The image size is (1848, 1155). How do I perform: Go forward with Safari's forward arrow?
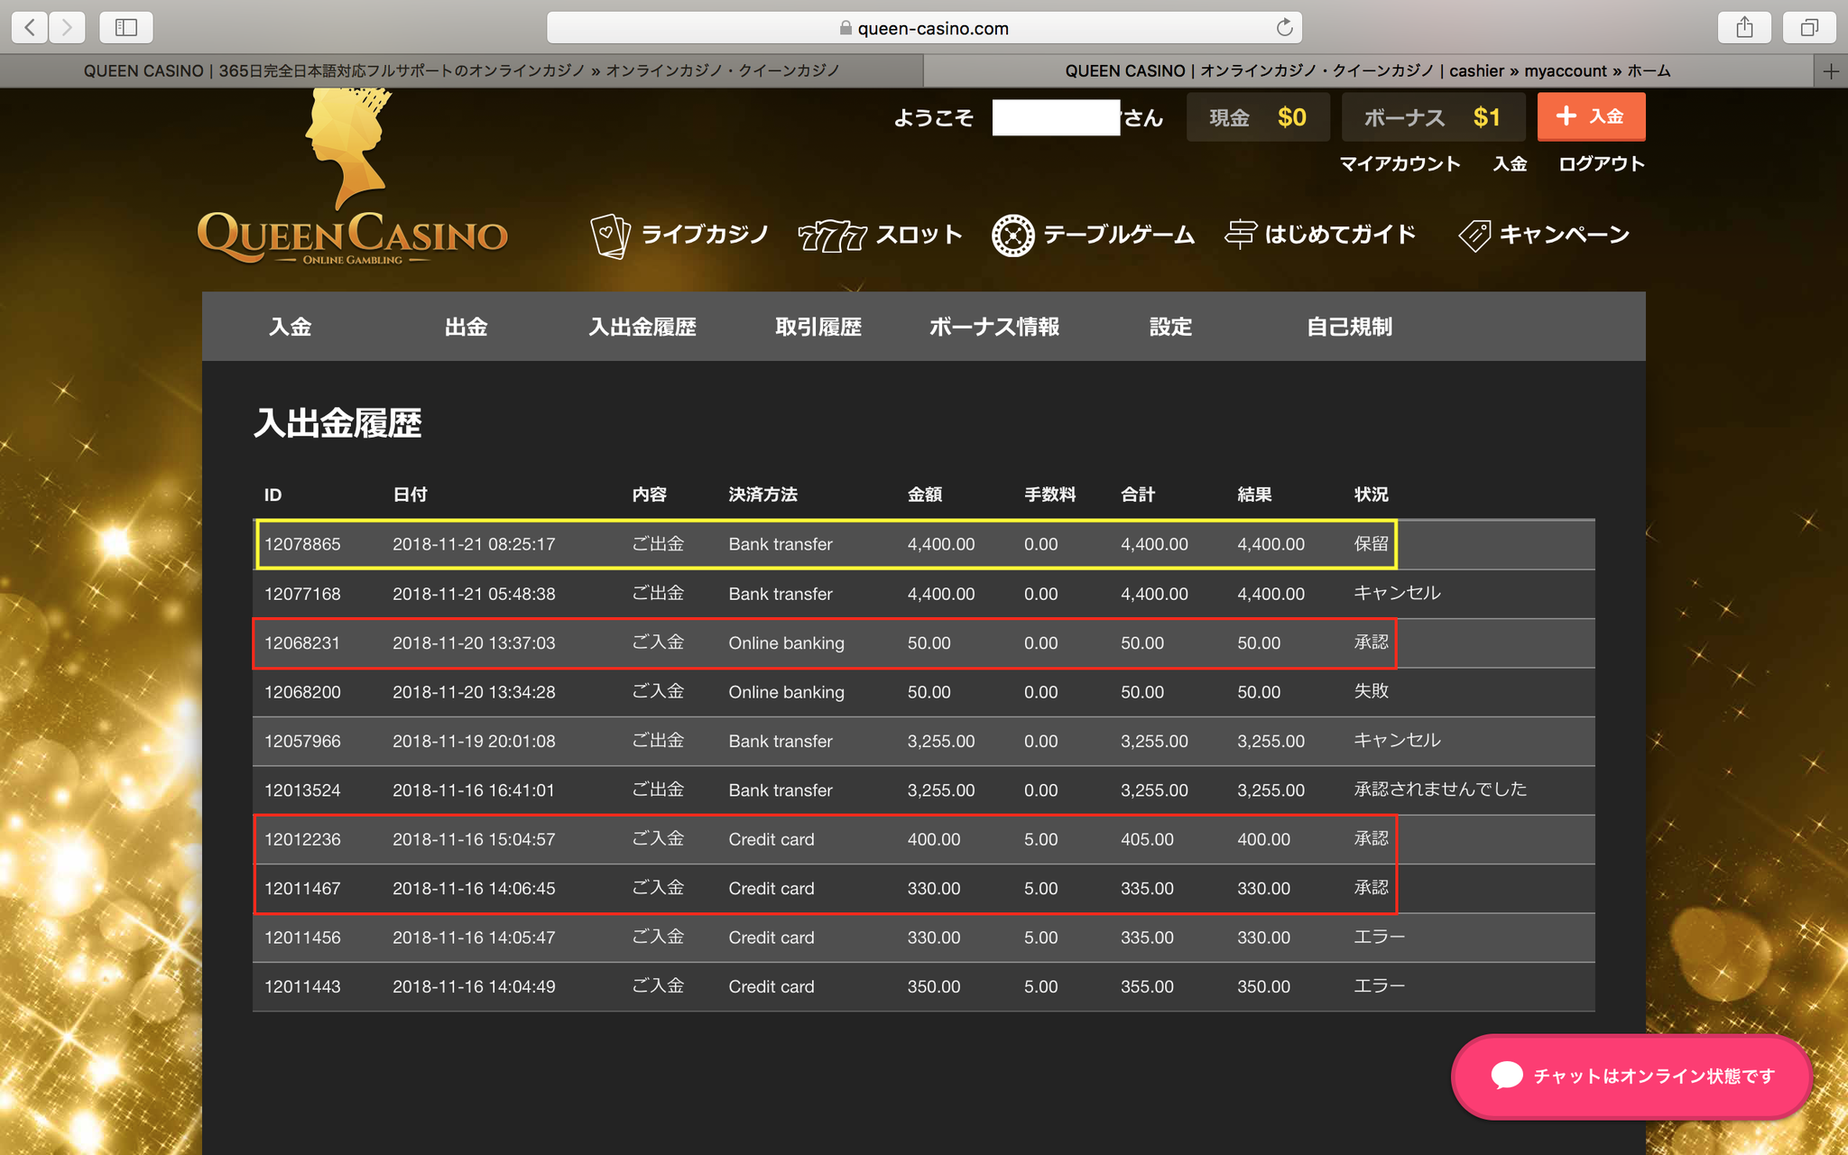[67, 27]
